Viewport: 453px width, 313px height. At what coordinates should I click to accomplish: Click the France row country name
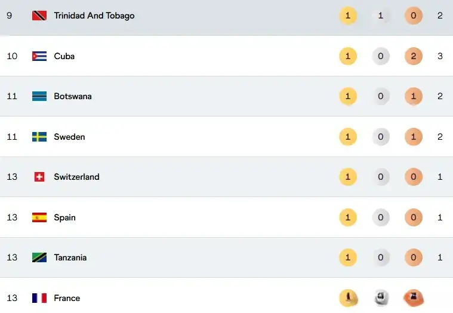tap(67, 298)
